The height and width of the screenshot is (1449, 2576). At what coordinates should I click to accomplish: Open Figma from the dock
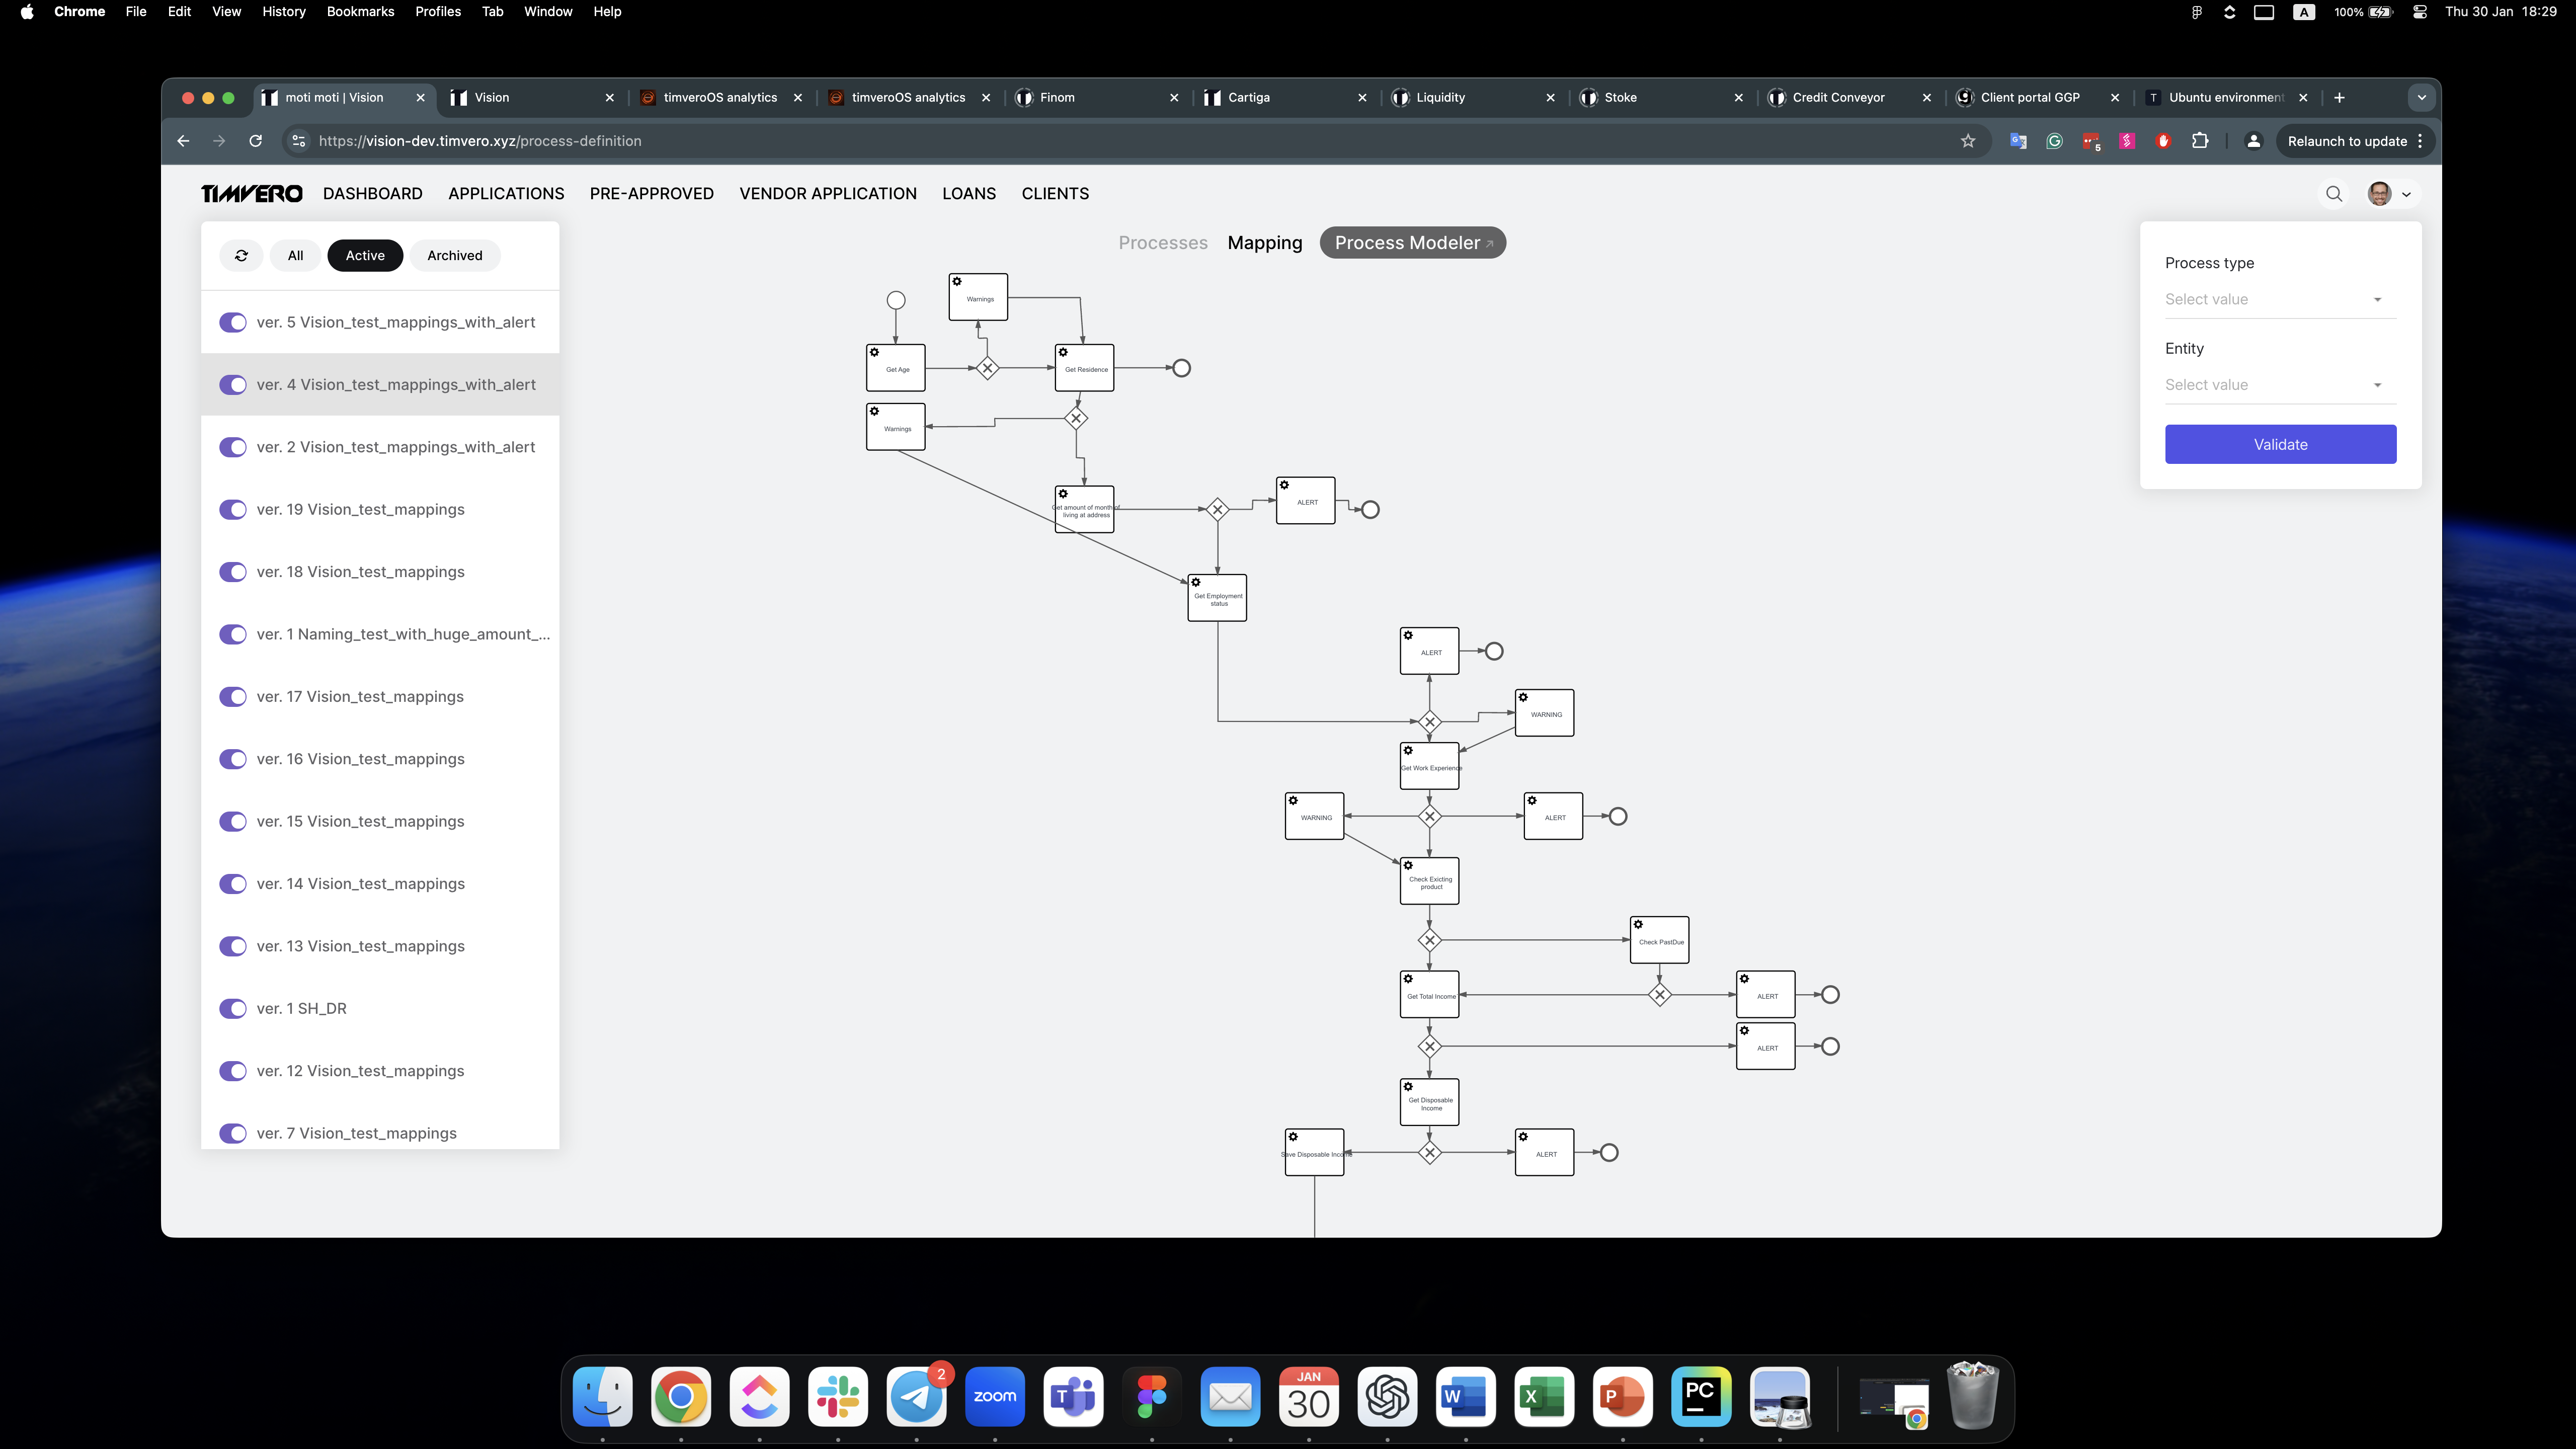pyautogui.click(x=1151, y=1396)
